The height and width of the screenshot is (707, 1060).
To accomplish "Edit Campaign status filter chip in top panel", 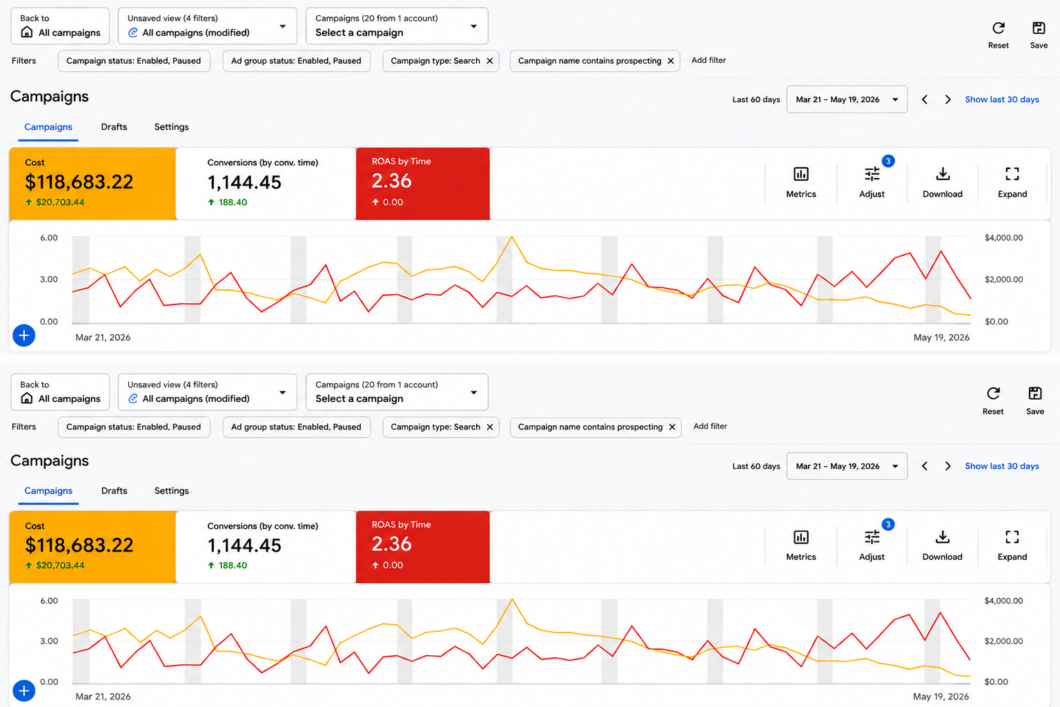I will coord(134,61).
